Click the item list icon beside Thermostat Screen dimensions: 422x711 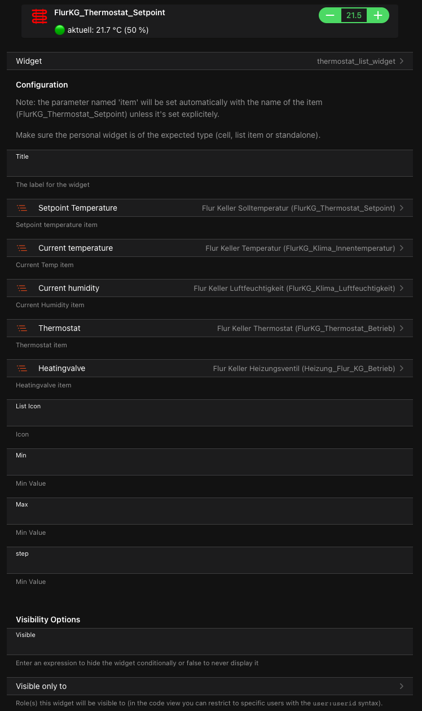[22, 328]
